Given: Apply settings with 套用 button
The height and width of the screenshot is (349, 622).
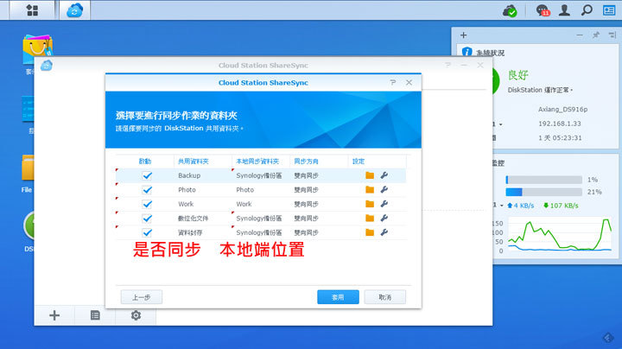Looking at the screenshot, I should pyautogui.click(x=338, y=297).
